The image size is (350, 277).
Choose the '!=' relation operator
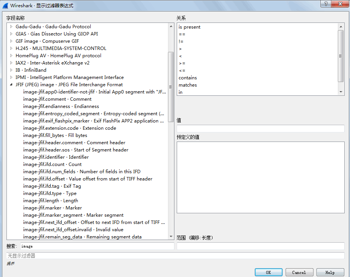(x=181, y=41)
